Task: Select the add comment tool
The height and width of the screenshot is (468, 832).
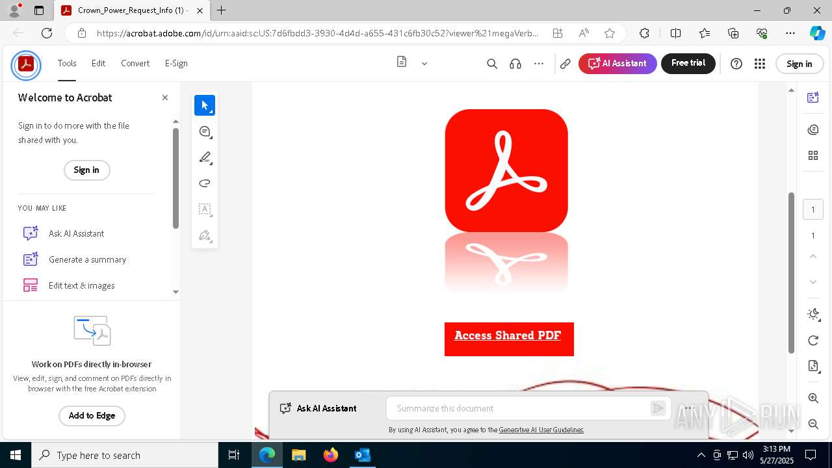Action: tap(205, 131)
